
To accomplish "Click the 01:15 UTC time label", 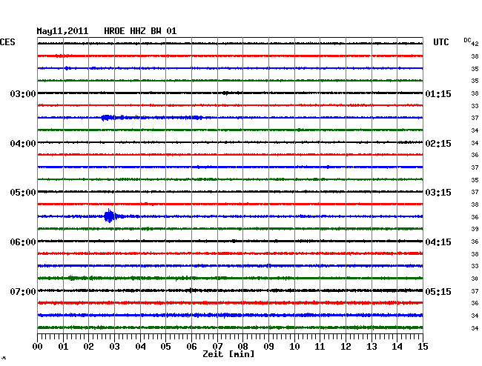I will point(438,93).
